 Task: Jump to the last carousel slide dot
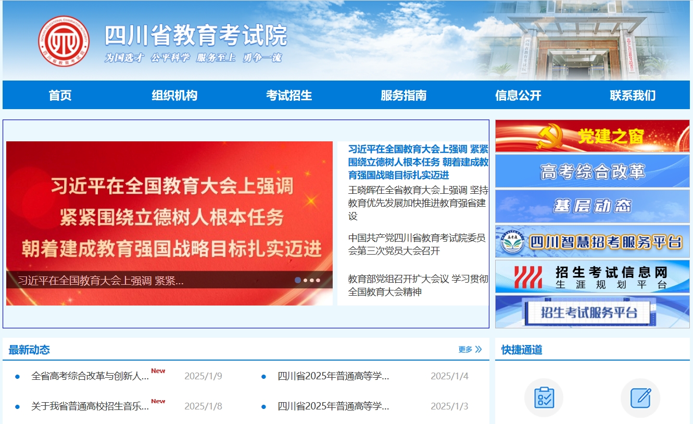click(318, 280)
